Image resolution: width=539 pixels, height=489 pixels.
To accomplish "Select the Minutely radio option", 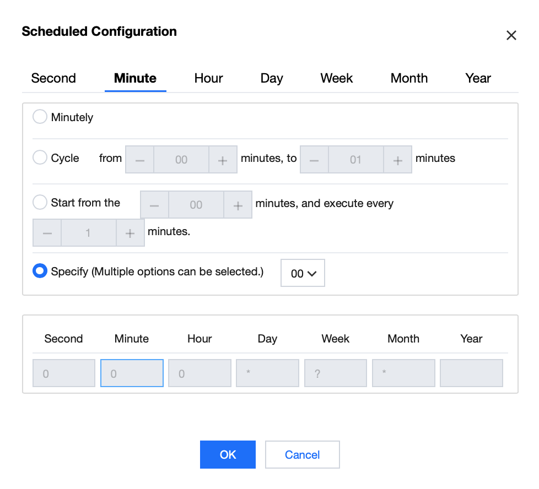I will click(x=40, y=117).
